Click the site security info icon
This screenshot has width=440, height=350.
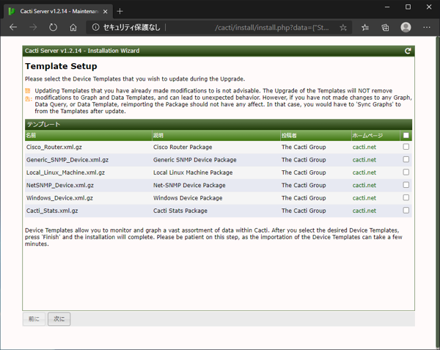pyautogui.click(x=95, y=27)
